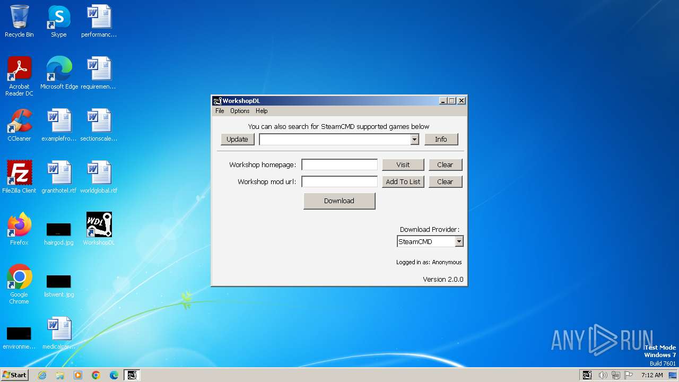
Task: Click the WorkshopDL taskbar button
Action: point(132,375)
